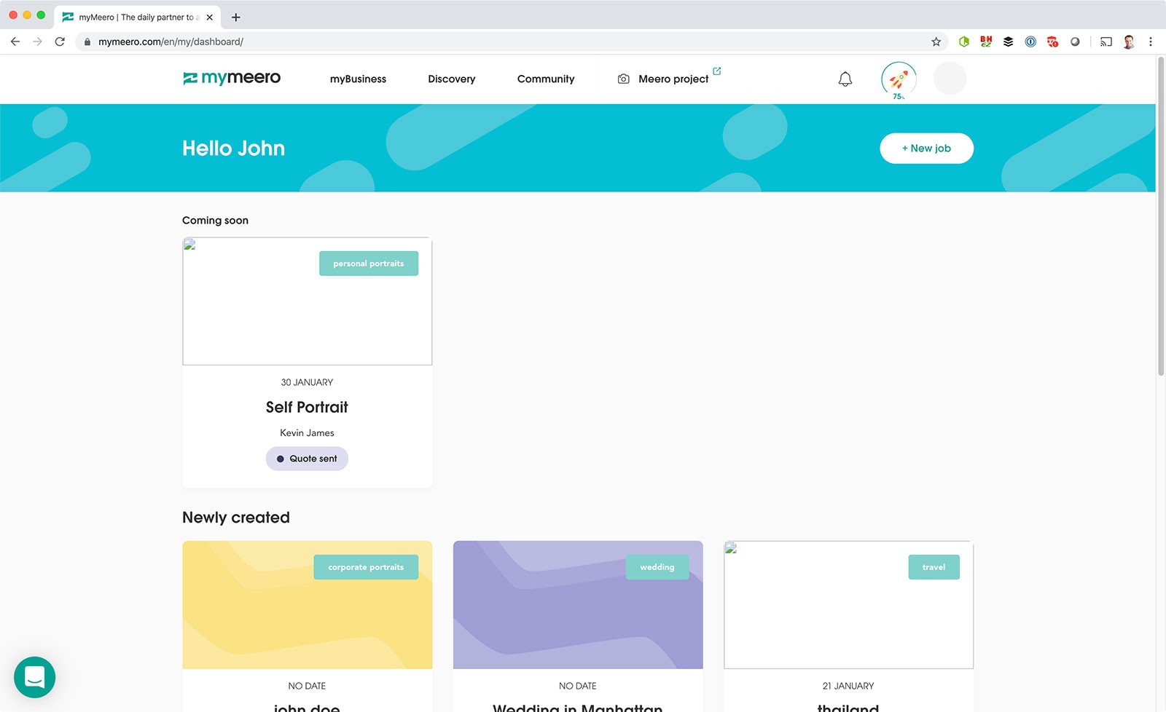Open the chat support widget
This screenshot has width=1166, height=712.
point(34,677)
